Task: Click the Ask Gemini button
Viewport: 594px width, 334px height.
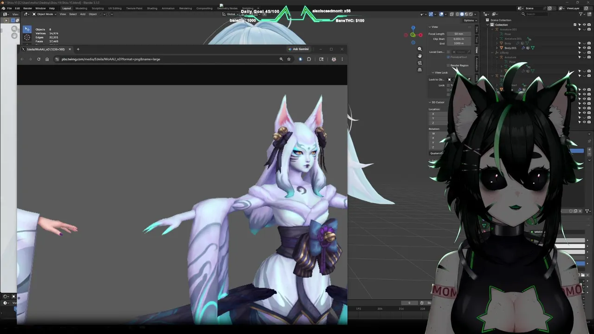Action: click(298, 49)
